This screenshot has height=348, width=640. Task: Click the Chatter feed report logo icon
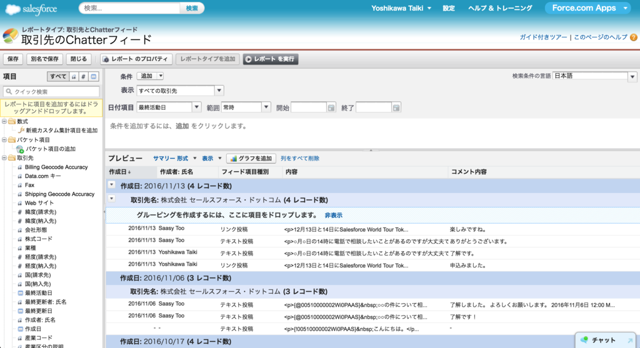coord(10,36)
